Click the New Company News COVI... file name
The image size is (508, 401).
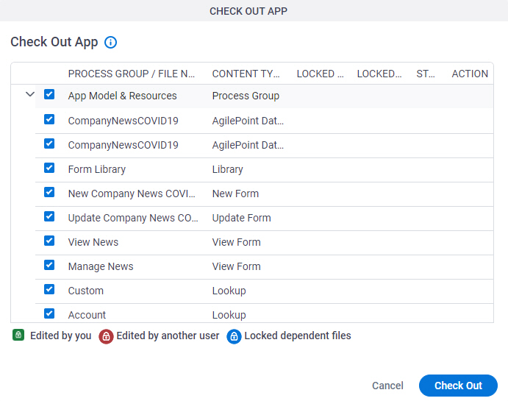(132, 194)
